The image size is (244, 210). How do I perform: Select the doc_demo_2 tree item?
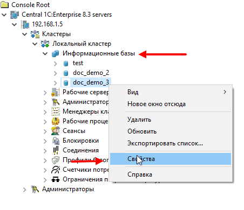coord(91,73)
